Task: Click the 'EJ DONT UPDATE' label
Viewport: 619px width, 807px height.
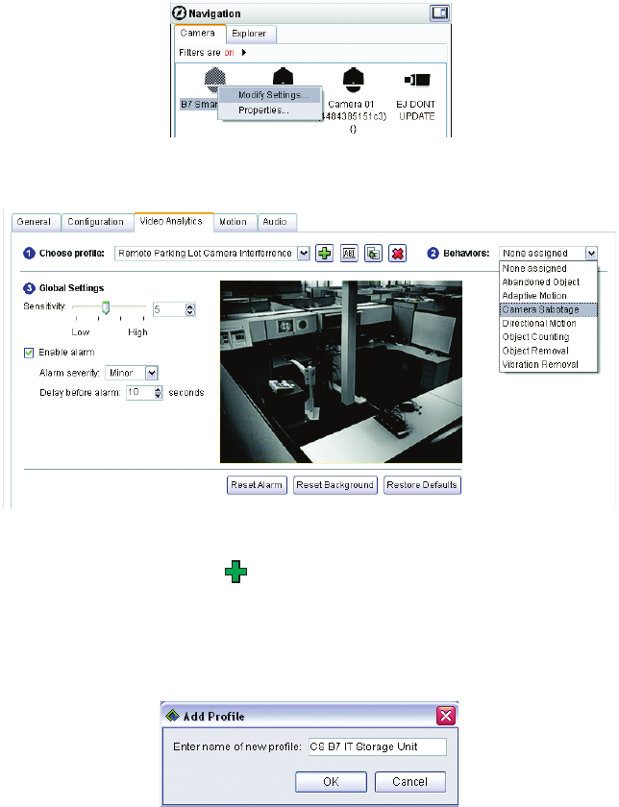Action: click(416, 110)
